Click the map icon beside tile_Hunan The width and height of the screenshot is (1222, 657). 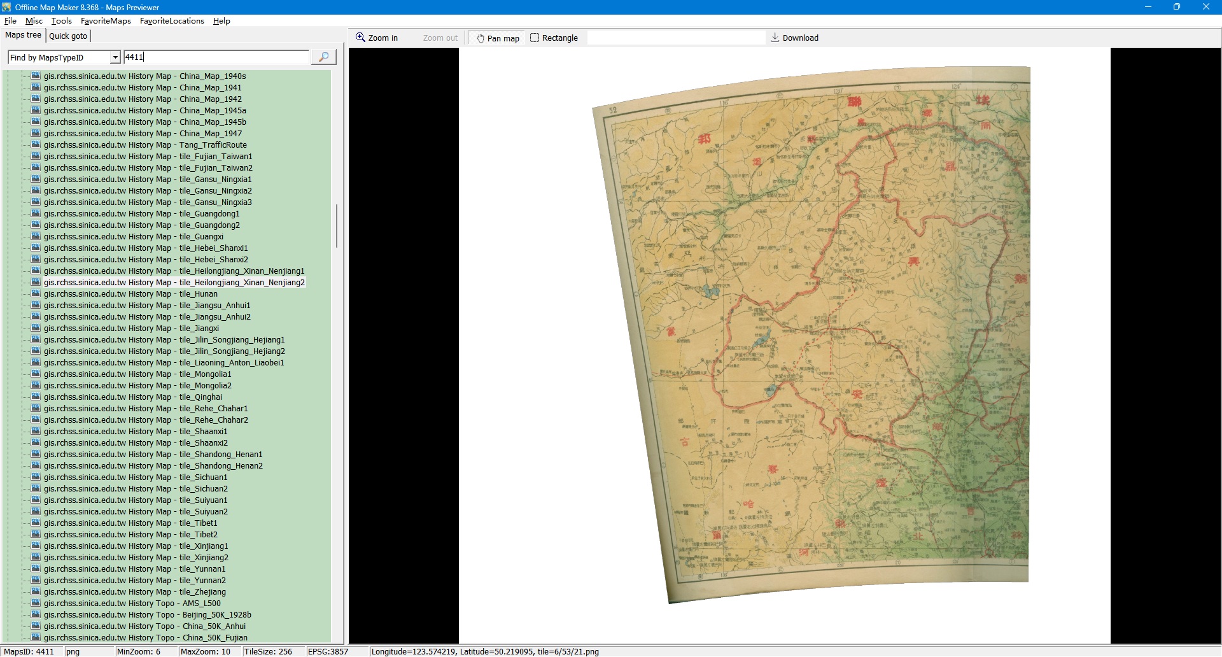pyautogui.click(x=36, y=294)
